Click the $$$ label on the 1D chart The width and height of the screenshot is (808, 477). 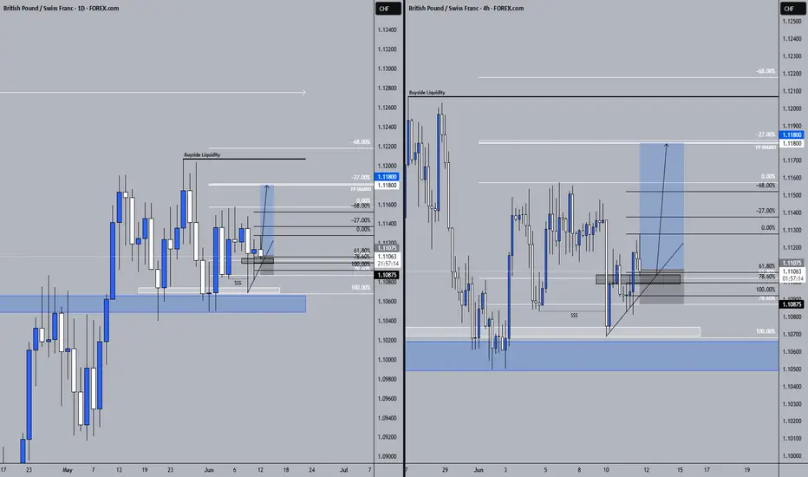(x=238, y=283)
